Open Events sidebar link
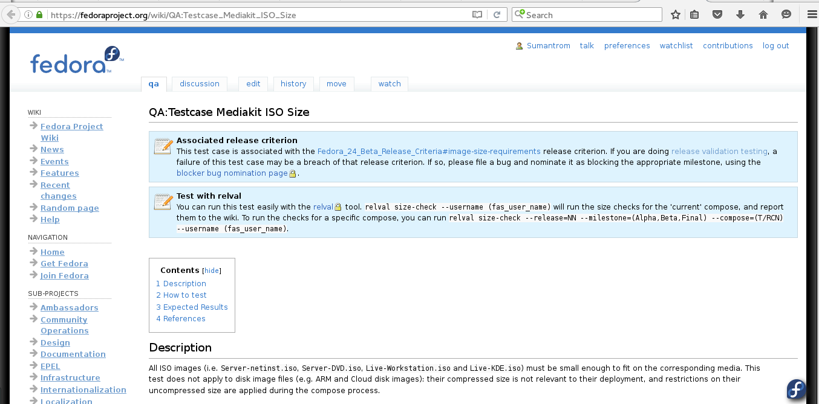 click(54, 162)
